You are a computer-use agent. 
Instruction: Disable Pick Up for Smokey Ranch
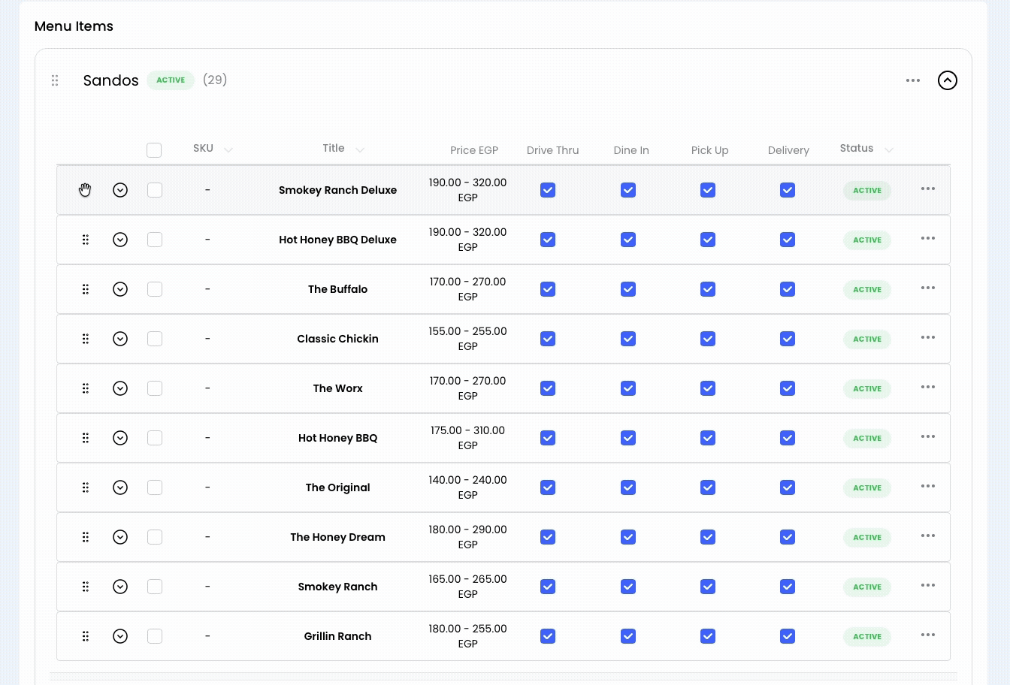708,587
